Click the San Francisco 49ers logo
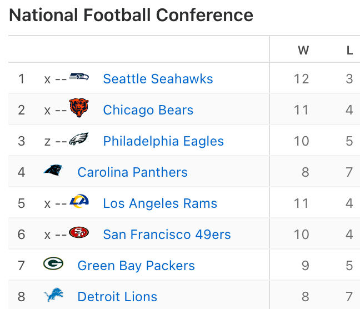 (x=79, y=233)
